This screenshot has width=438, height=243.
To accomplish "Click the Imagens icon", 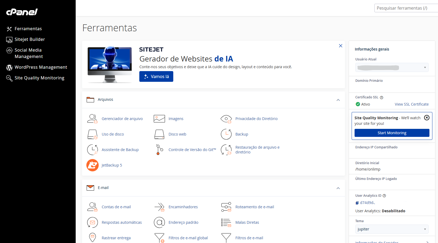I will (x=159, y=119).
